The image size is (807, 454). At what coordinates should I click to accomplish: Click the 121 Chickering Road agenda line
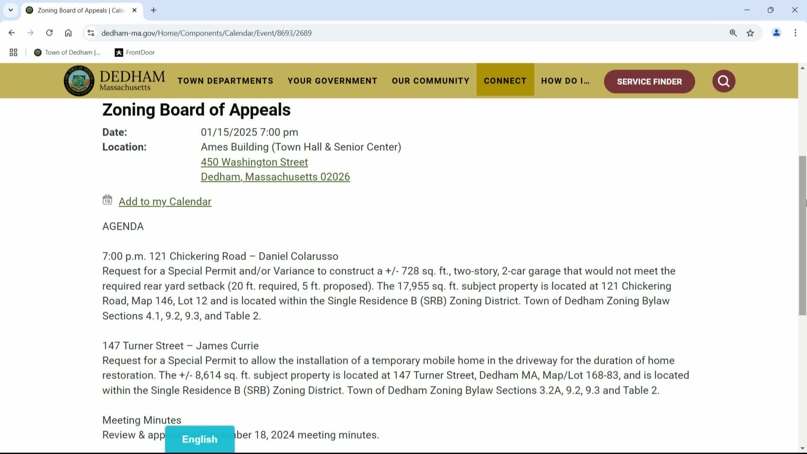[220, 256]
